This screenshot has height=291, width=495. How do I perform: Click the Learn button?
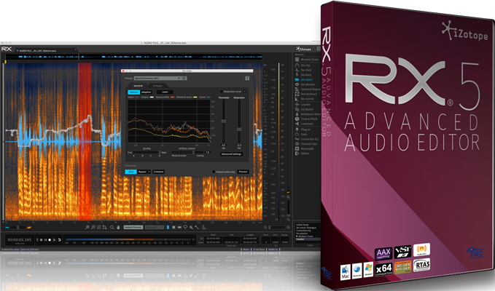click(x=165, y=92)
